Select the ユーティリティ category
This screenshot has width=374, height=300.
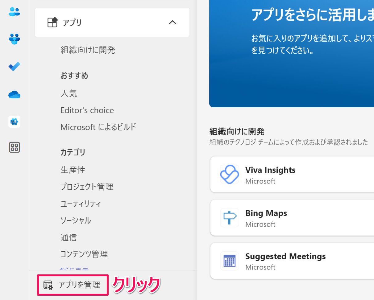point(81,204)
